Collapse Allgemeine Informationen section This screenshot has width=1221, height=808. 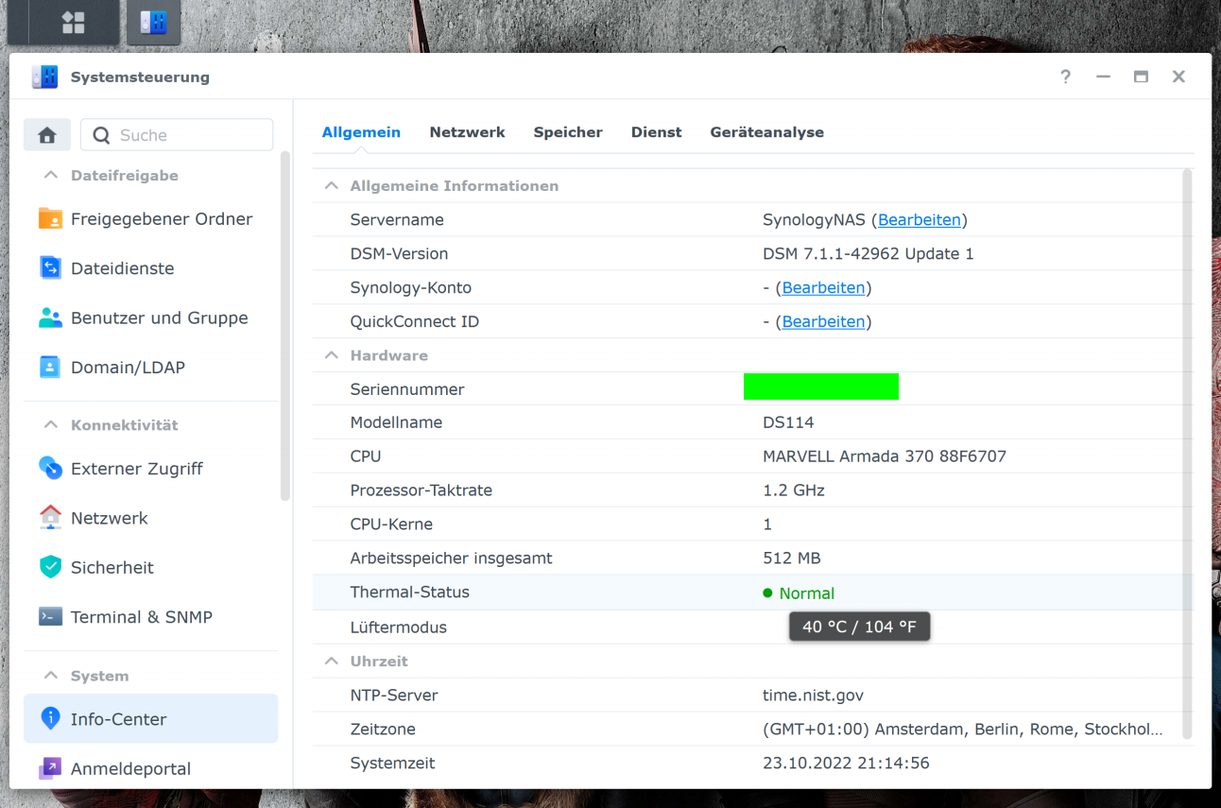[x=331, y=185]
